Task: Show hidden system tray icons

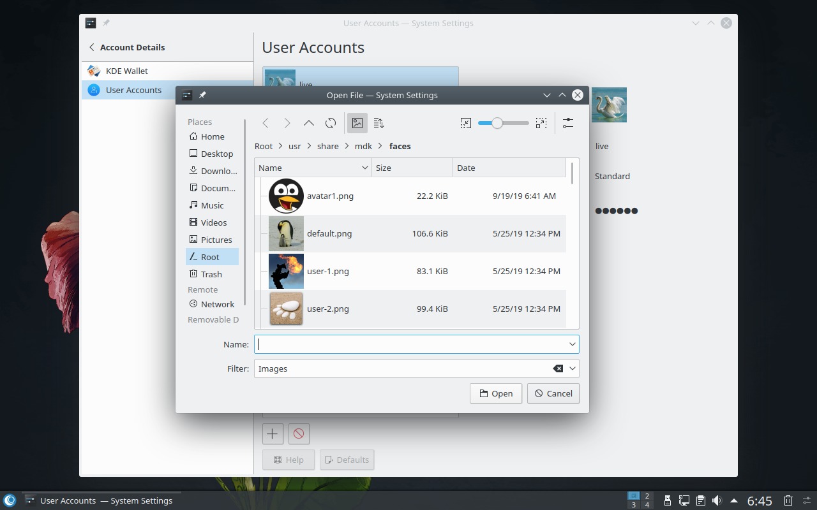Action: [734, 500]
